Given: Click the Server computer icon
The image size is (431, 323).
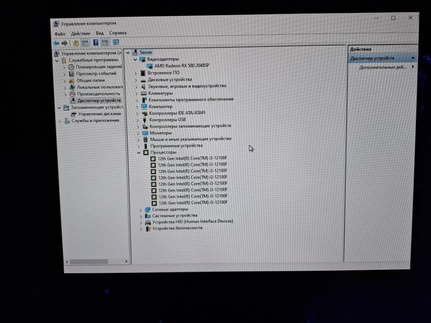Looking at the screenshot, I should (x=135, y=53).
